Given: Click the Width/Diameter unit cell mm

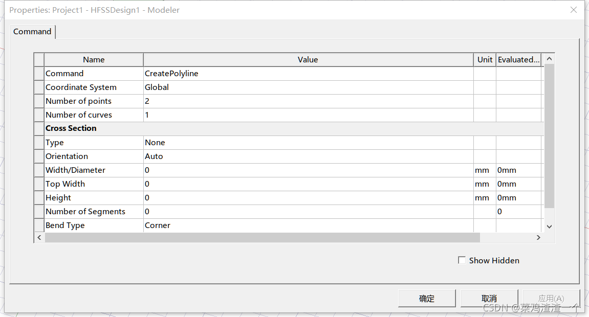Looking at the screenshot, I should coord(485,170).
